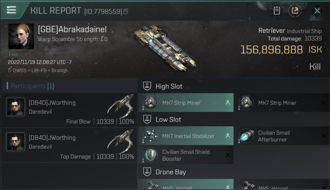Click Abrakadainel's pilot portrait
330x190 pixels.
coord(21,36)
